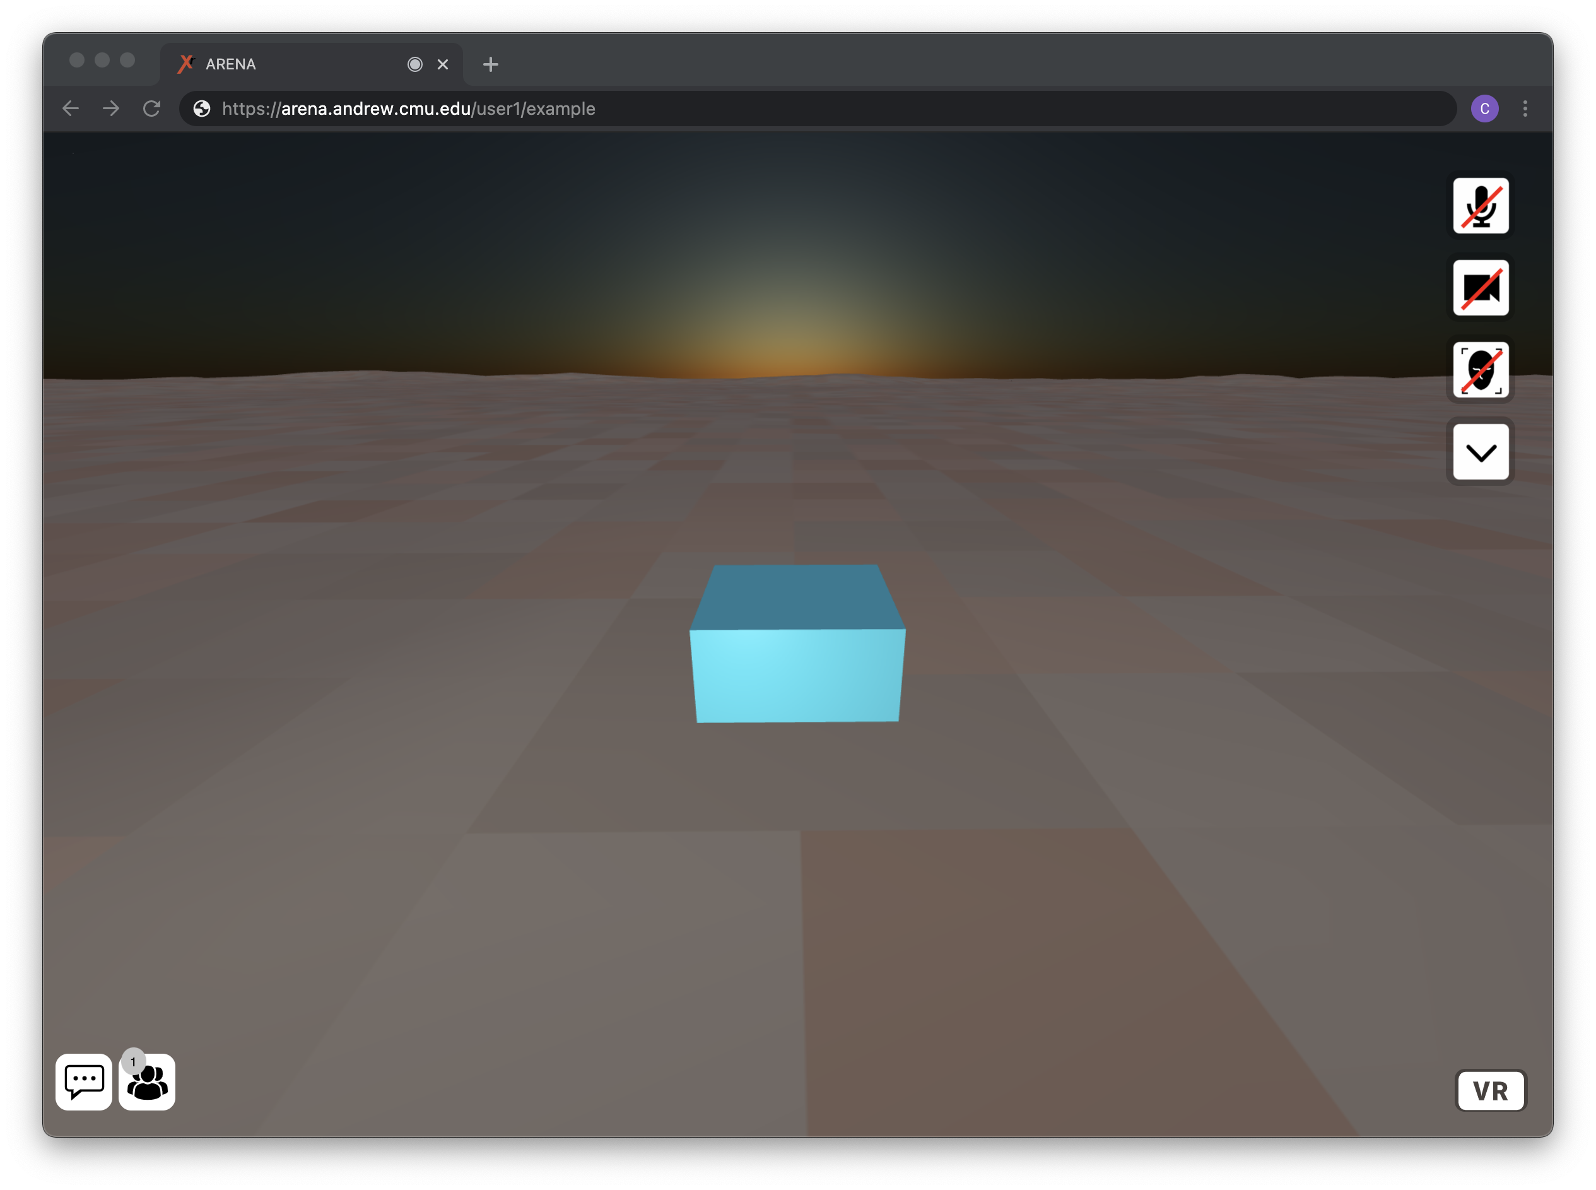This screenshot has width=1596, height=1190.
Task: Go forward in the browser
Action: [111, 109]
